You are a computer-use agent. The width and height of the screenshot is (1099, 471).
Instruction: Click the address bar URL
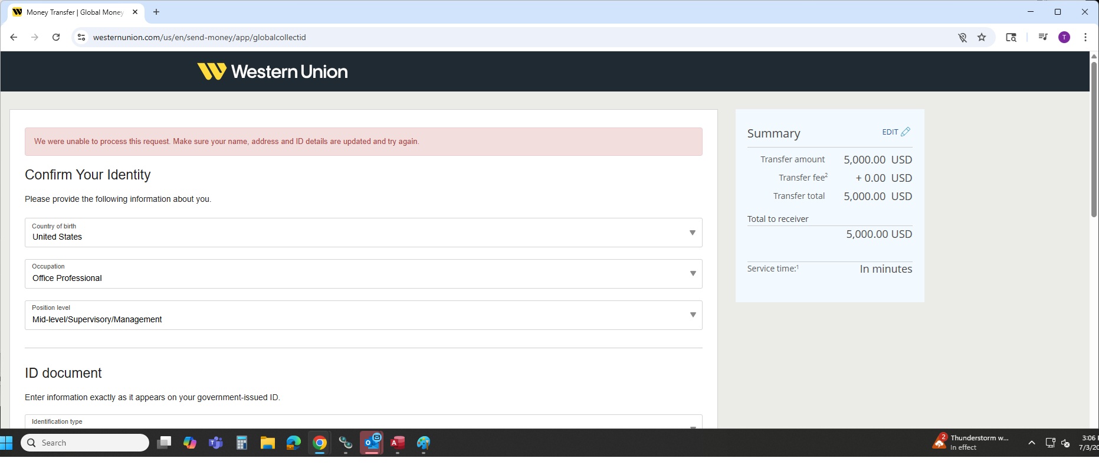pos(199,37)
